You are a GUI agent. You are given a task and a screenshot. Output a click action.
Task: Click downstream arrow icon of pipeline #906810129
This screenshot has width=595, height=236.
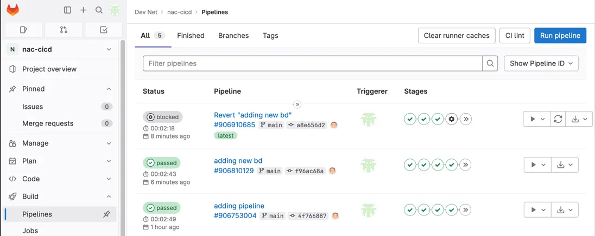pos(466,165)
